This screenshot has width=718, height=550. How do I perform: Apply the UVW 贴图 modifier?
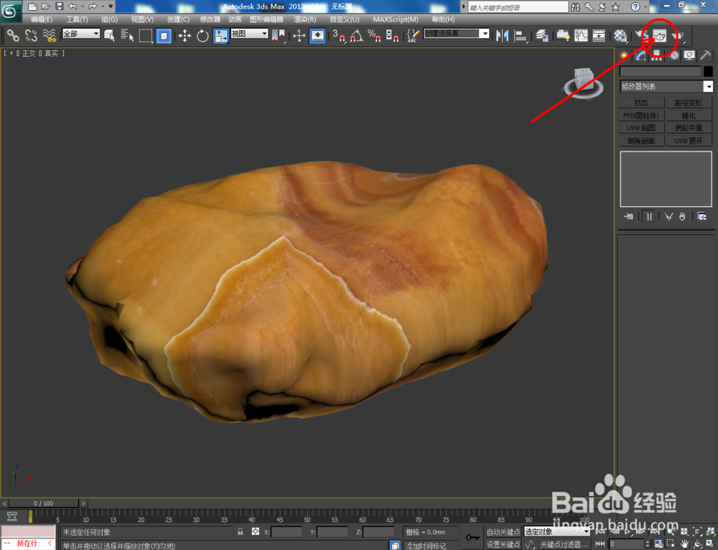[x=641, y=127]
